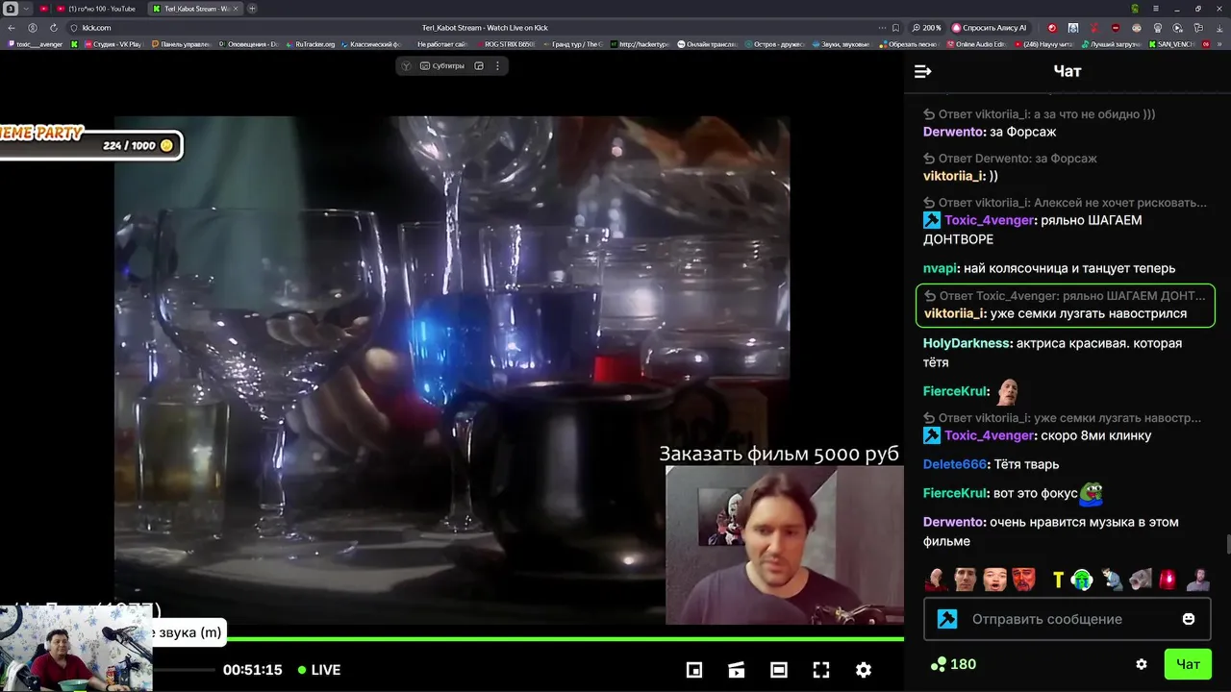Viewport: 1231px width, 692px height.
Task: Open player settings gear icon
Action: click(x=864, y=670)
